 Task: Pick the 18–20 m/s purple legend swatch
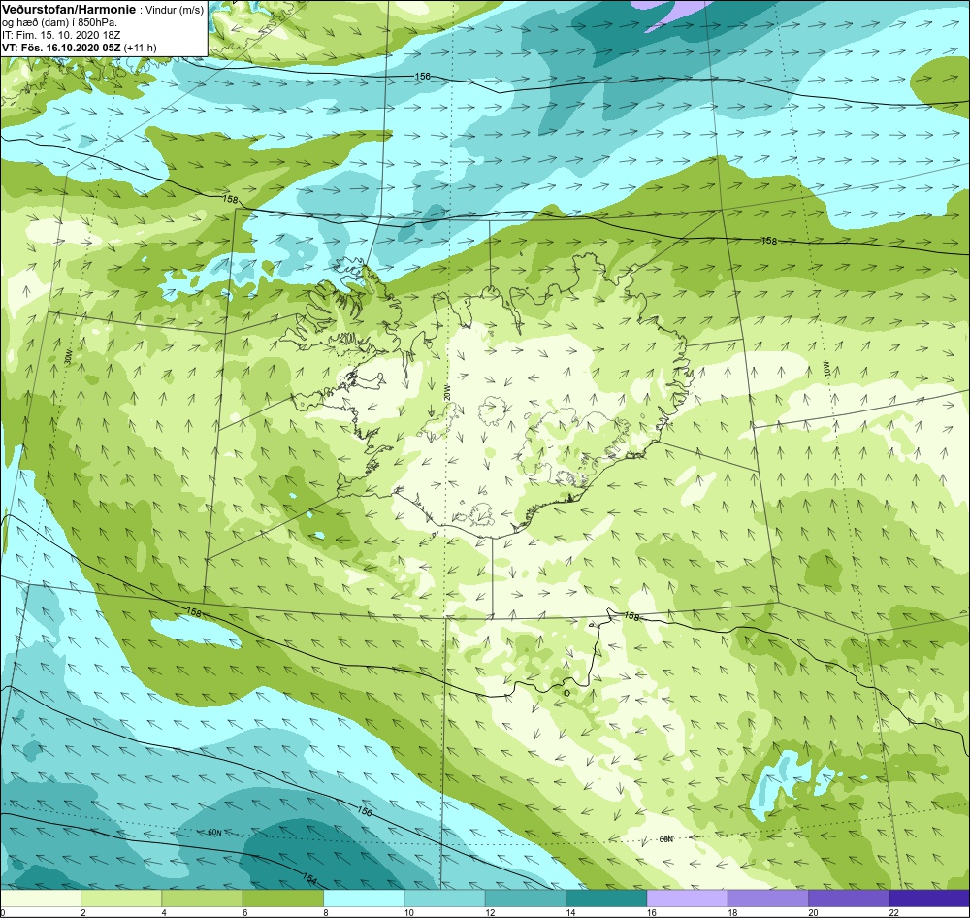(767, 898)
